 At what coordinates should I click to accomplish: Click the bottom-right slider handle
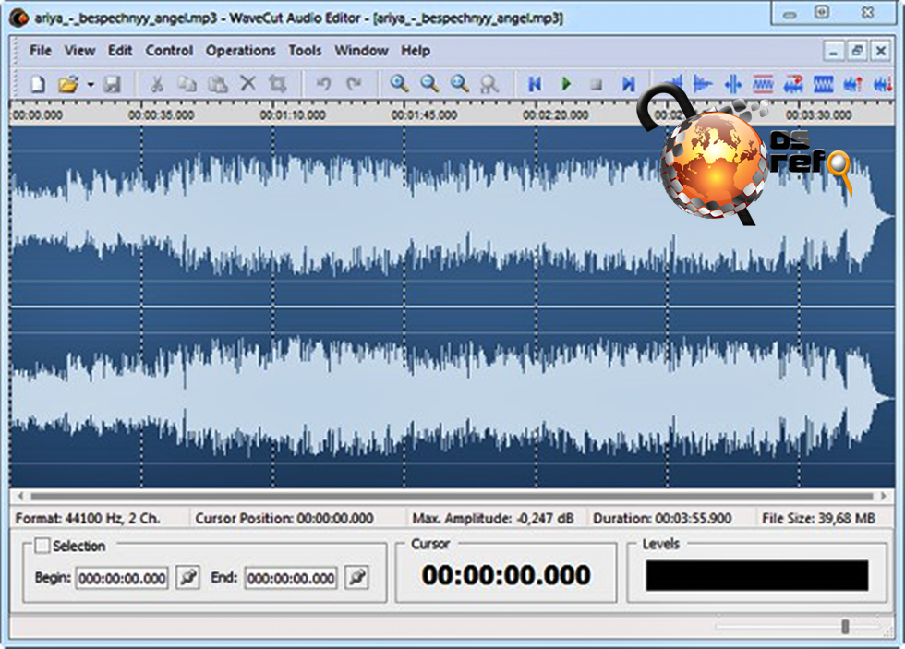[x=845, y=626]
